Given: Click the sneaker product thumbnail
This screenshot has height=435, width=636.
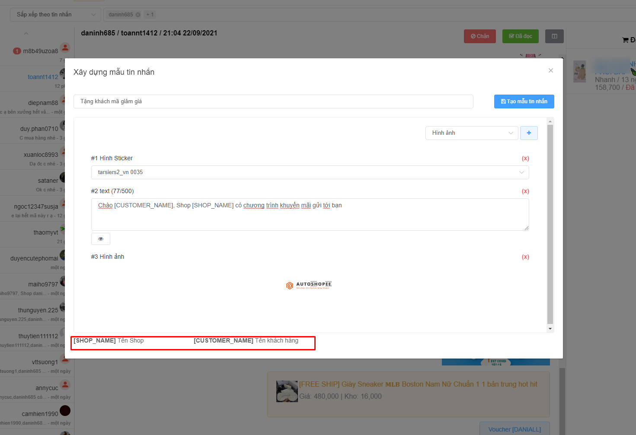Looking at the screenshot, I should click(287, 391).
